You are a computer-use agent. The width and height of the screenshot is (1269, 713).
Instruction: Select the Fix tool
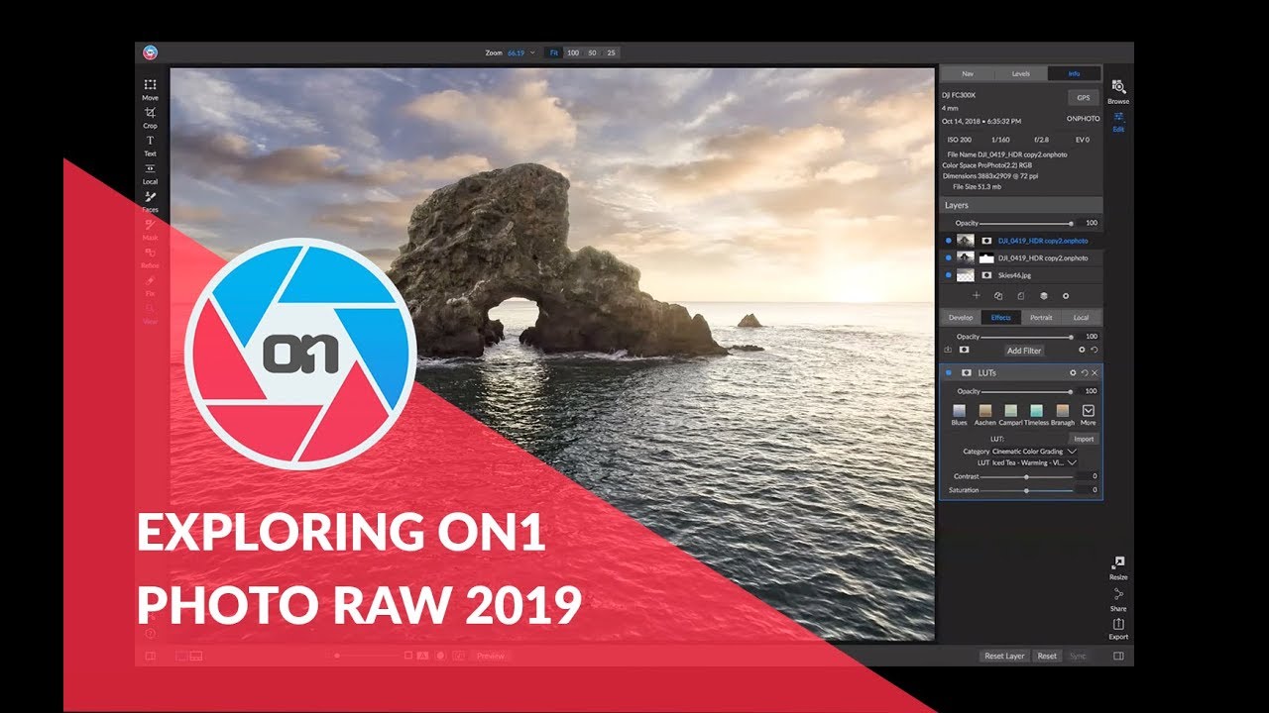(150, 285)
